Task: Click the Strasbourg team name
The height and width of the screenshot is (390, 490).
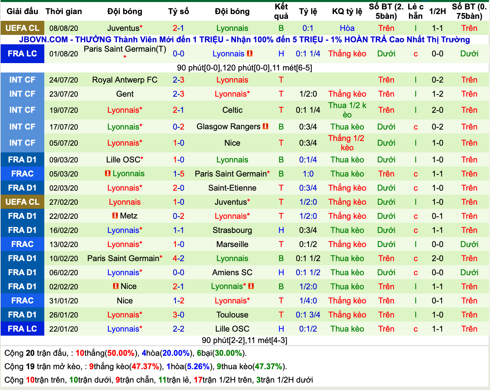Action: (x=232, y=230)
